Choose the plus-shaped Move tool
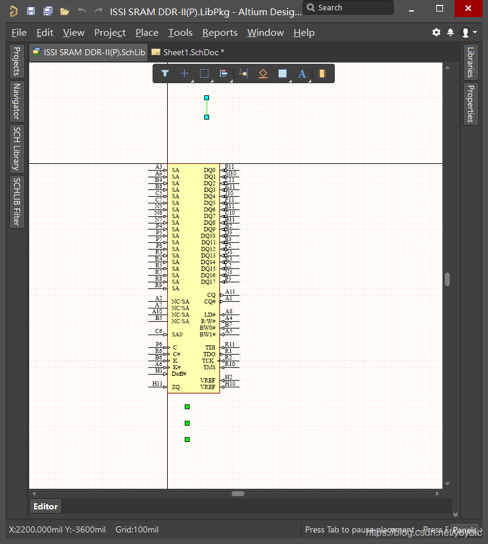The image size is (488, 544). point(184,73)
